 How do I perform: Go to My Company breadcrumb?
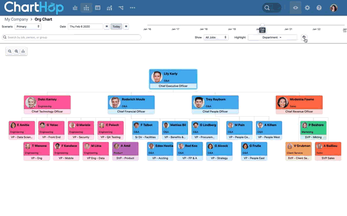16,19
